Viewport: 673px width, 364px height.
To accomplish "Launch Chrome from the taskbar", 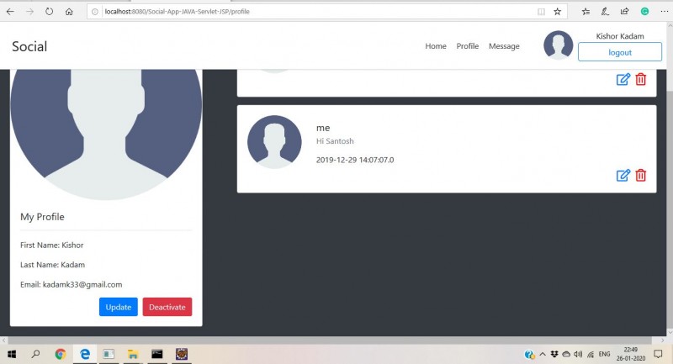I will pos(61,354).
